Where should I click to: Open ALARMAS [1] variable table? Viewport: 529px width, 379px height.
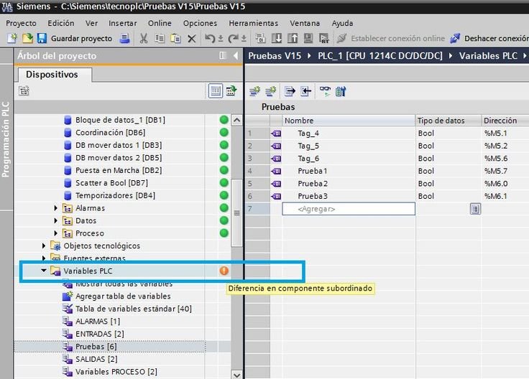click(x=98, y=322)
